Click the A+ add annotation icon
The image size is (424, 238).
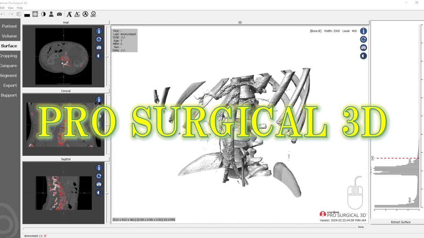pyautogui.click(x=69, y=14)
